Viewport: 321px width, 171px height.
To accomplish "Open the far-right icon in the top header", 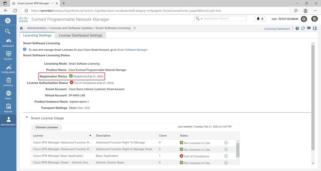I will click(315, 19).
